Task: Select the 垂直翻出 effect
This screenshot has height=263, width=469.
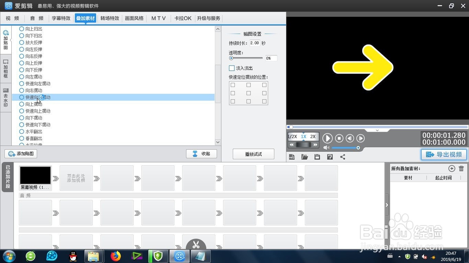Action: pos(30,139)
